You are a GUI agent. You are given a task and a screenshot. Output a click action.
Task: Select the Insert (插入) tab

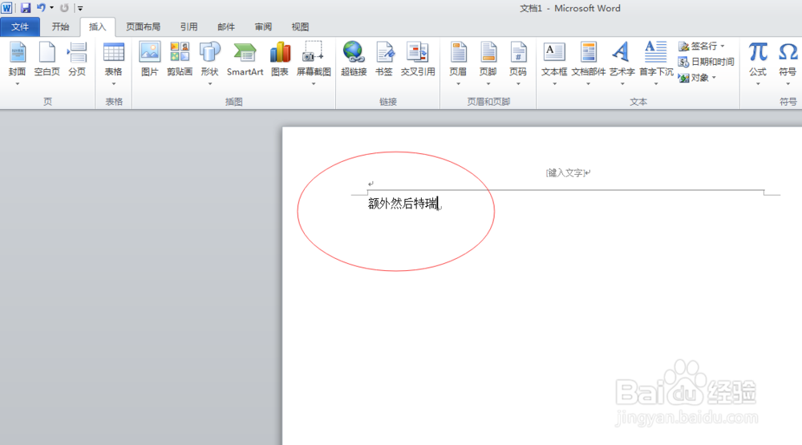[97, 26]
